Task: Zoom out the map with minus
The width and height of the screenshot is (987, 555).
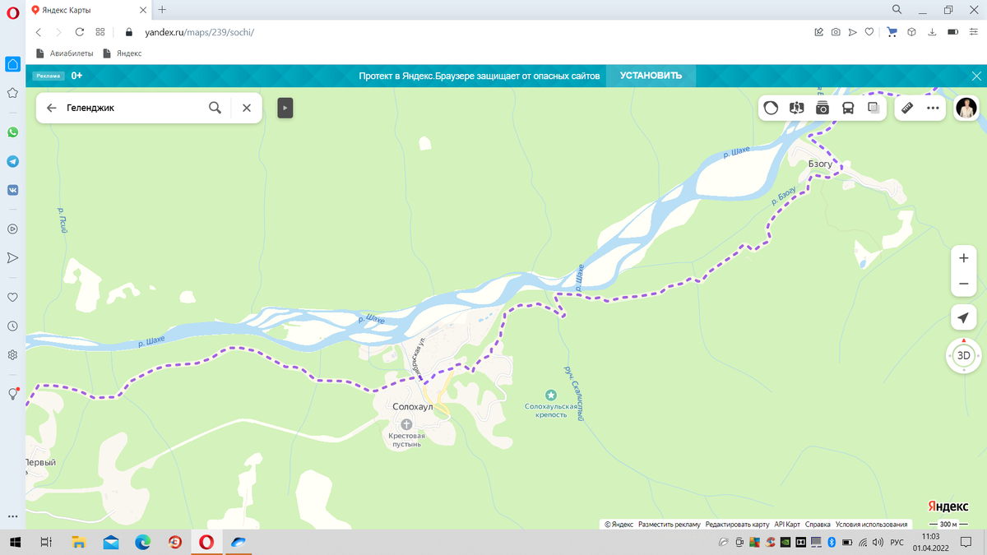Action: pos(964,284)
